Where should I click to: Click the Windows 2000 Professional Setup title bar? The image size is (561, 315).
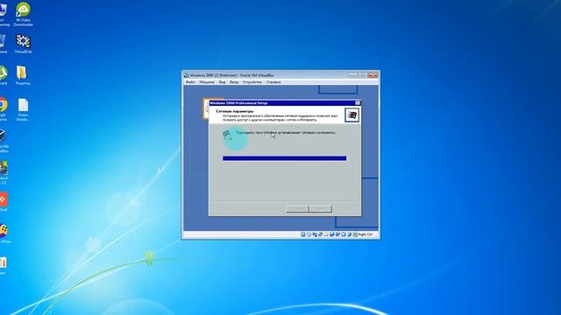285,103
